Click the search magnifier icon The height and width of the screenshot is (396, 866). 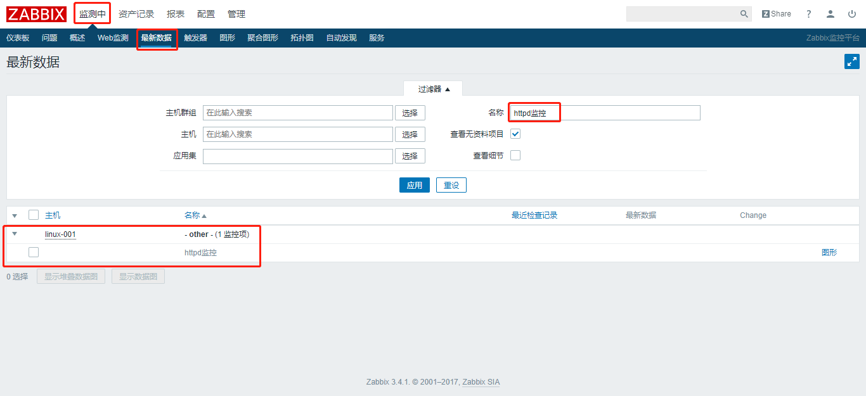coord(744,14)
